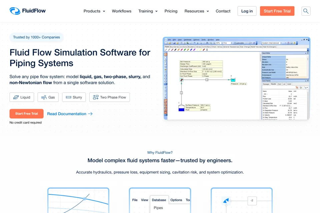Open the Contact page link
The image size is (320, 213).
click(223, 11)
